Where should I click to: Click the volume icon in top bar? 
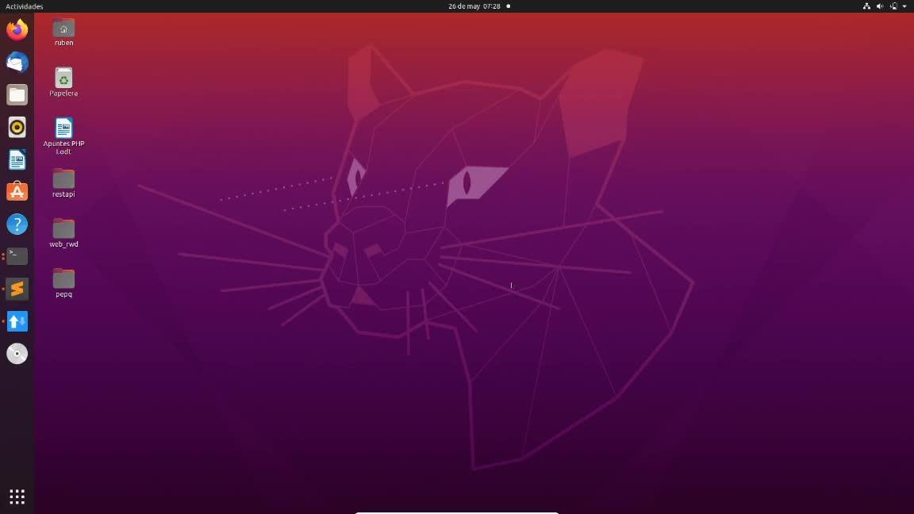tap(880, 6)
